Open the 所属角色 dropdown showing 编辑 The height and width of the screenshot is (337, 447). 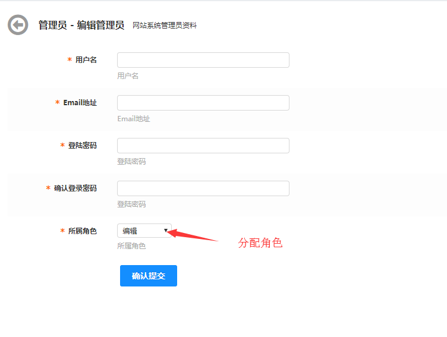pyautogui.click(x=144, y=231)
